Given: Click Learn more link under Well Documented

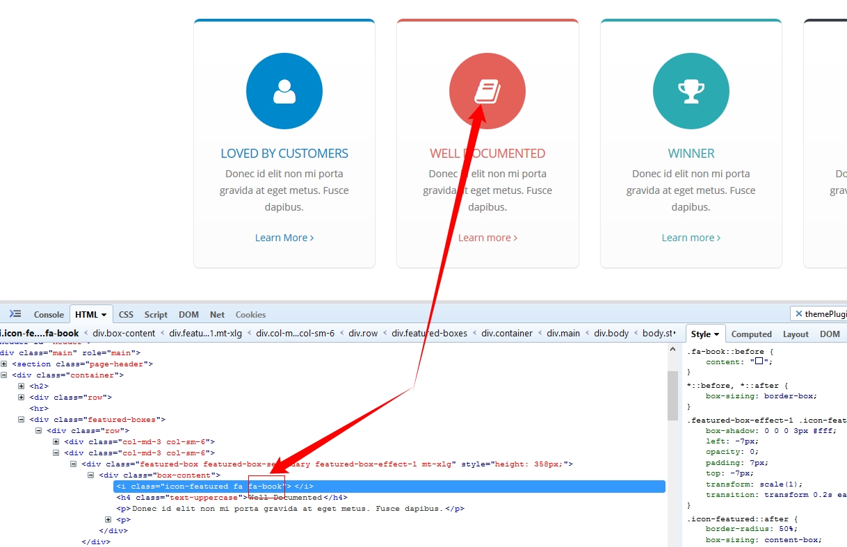Looking at the screenshot, I should coord(487,238).
